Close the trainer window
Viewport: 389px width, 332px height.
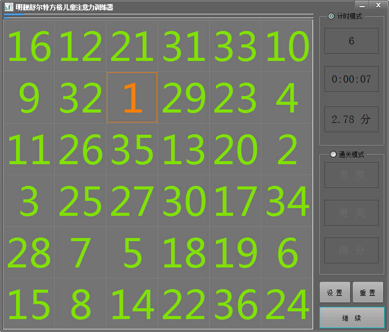tap(377, 5)
